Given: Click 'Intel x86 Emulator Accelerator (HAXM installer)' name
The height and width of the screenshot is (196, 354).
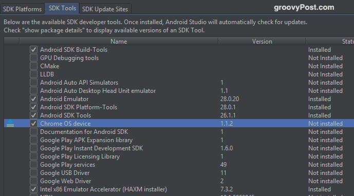Looking at the screenshot, I should (x=103, y=189).
